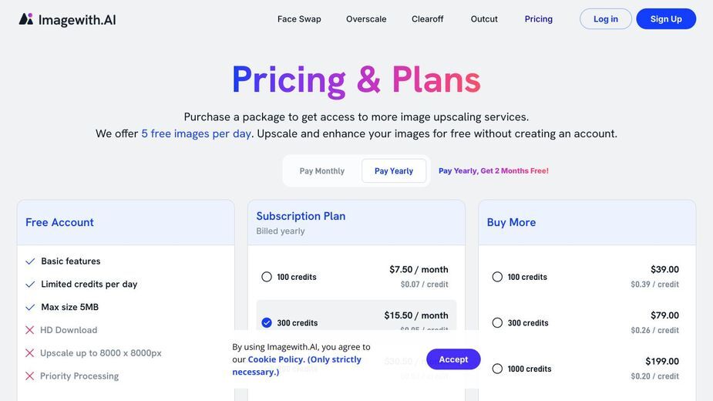Accept the cookie policy notice
The image size is (713, 401).
[453, 359]
